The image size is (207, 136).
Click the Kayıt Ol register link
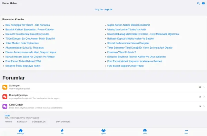[108, 10]
